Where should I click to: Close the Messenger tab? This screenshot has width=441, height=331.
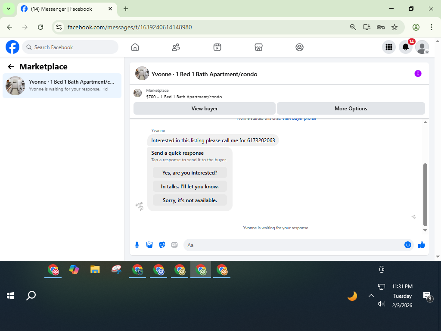110,9
